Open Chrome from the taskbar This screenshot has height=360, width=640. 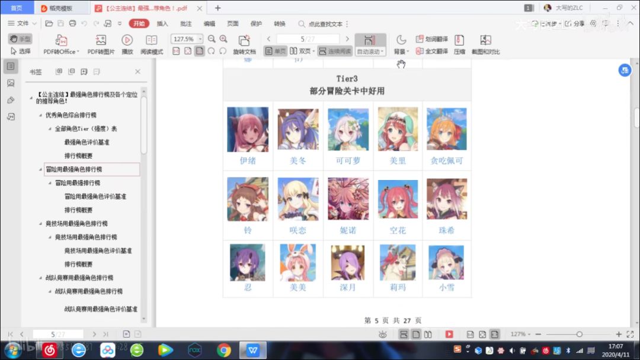pyautogui.click(x=223, y=350)
